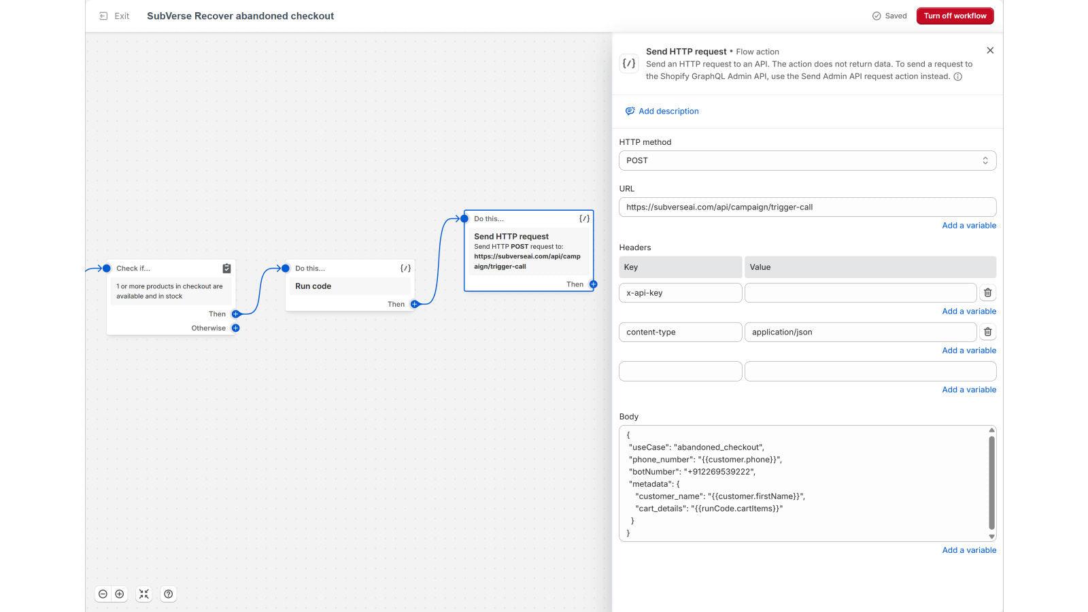This screenshot has height=612, width=1088.
Task: Close the Send HTTP request panel
Action: point(990,50)
